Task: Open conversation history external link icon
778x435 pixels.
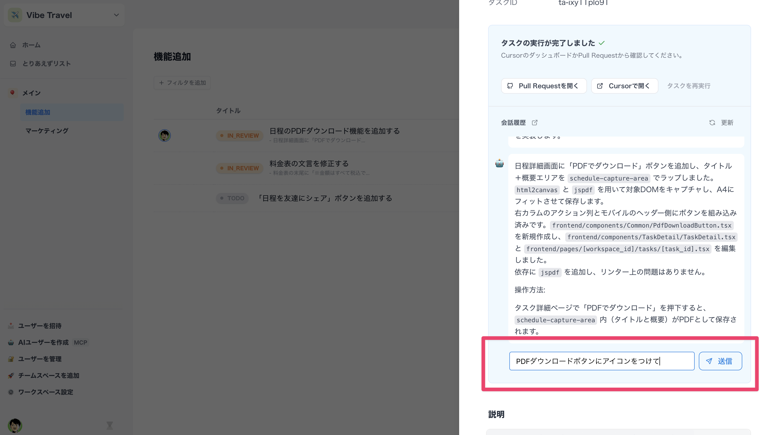Action: pyautogui.click(x=534, y=123)
